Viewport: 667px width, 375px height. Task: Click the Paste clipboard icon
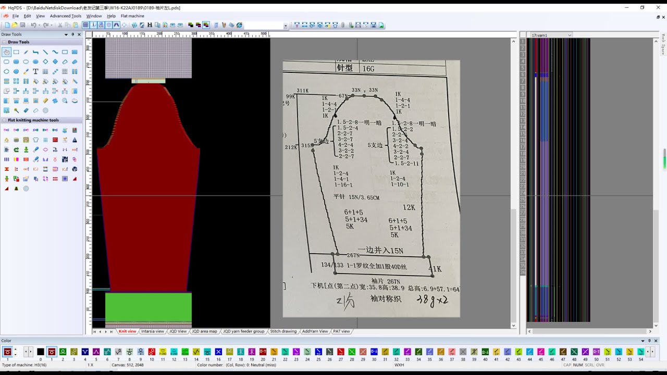[x=76, y=25]
